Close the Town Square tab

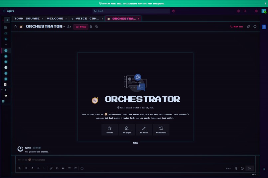42,19
